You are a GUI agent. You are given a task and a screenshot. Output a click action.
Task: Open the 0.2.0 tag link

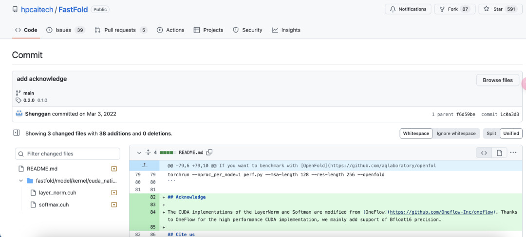[29, 100]
